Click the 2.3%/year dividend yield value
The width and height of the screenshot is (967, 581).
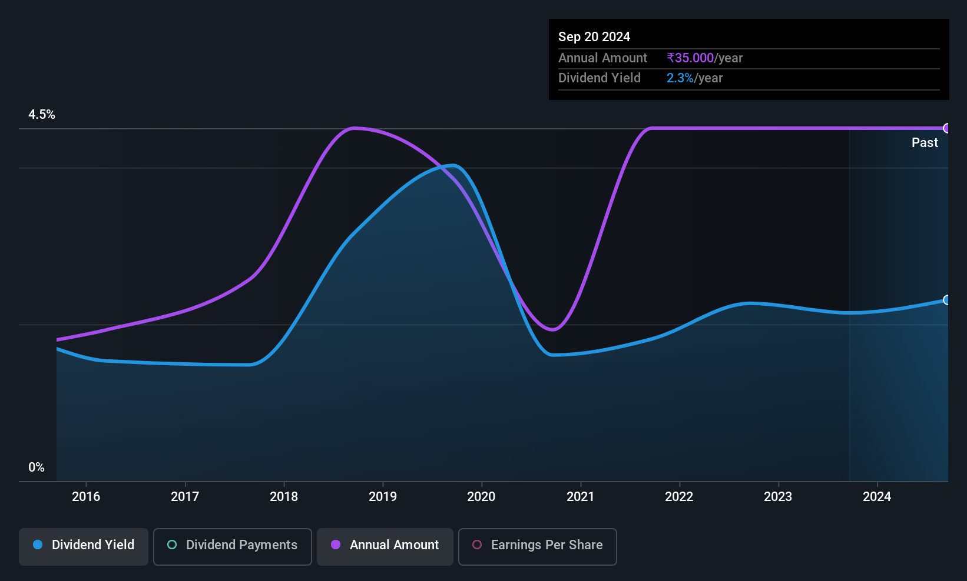[694, 78]
